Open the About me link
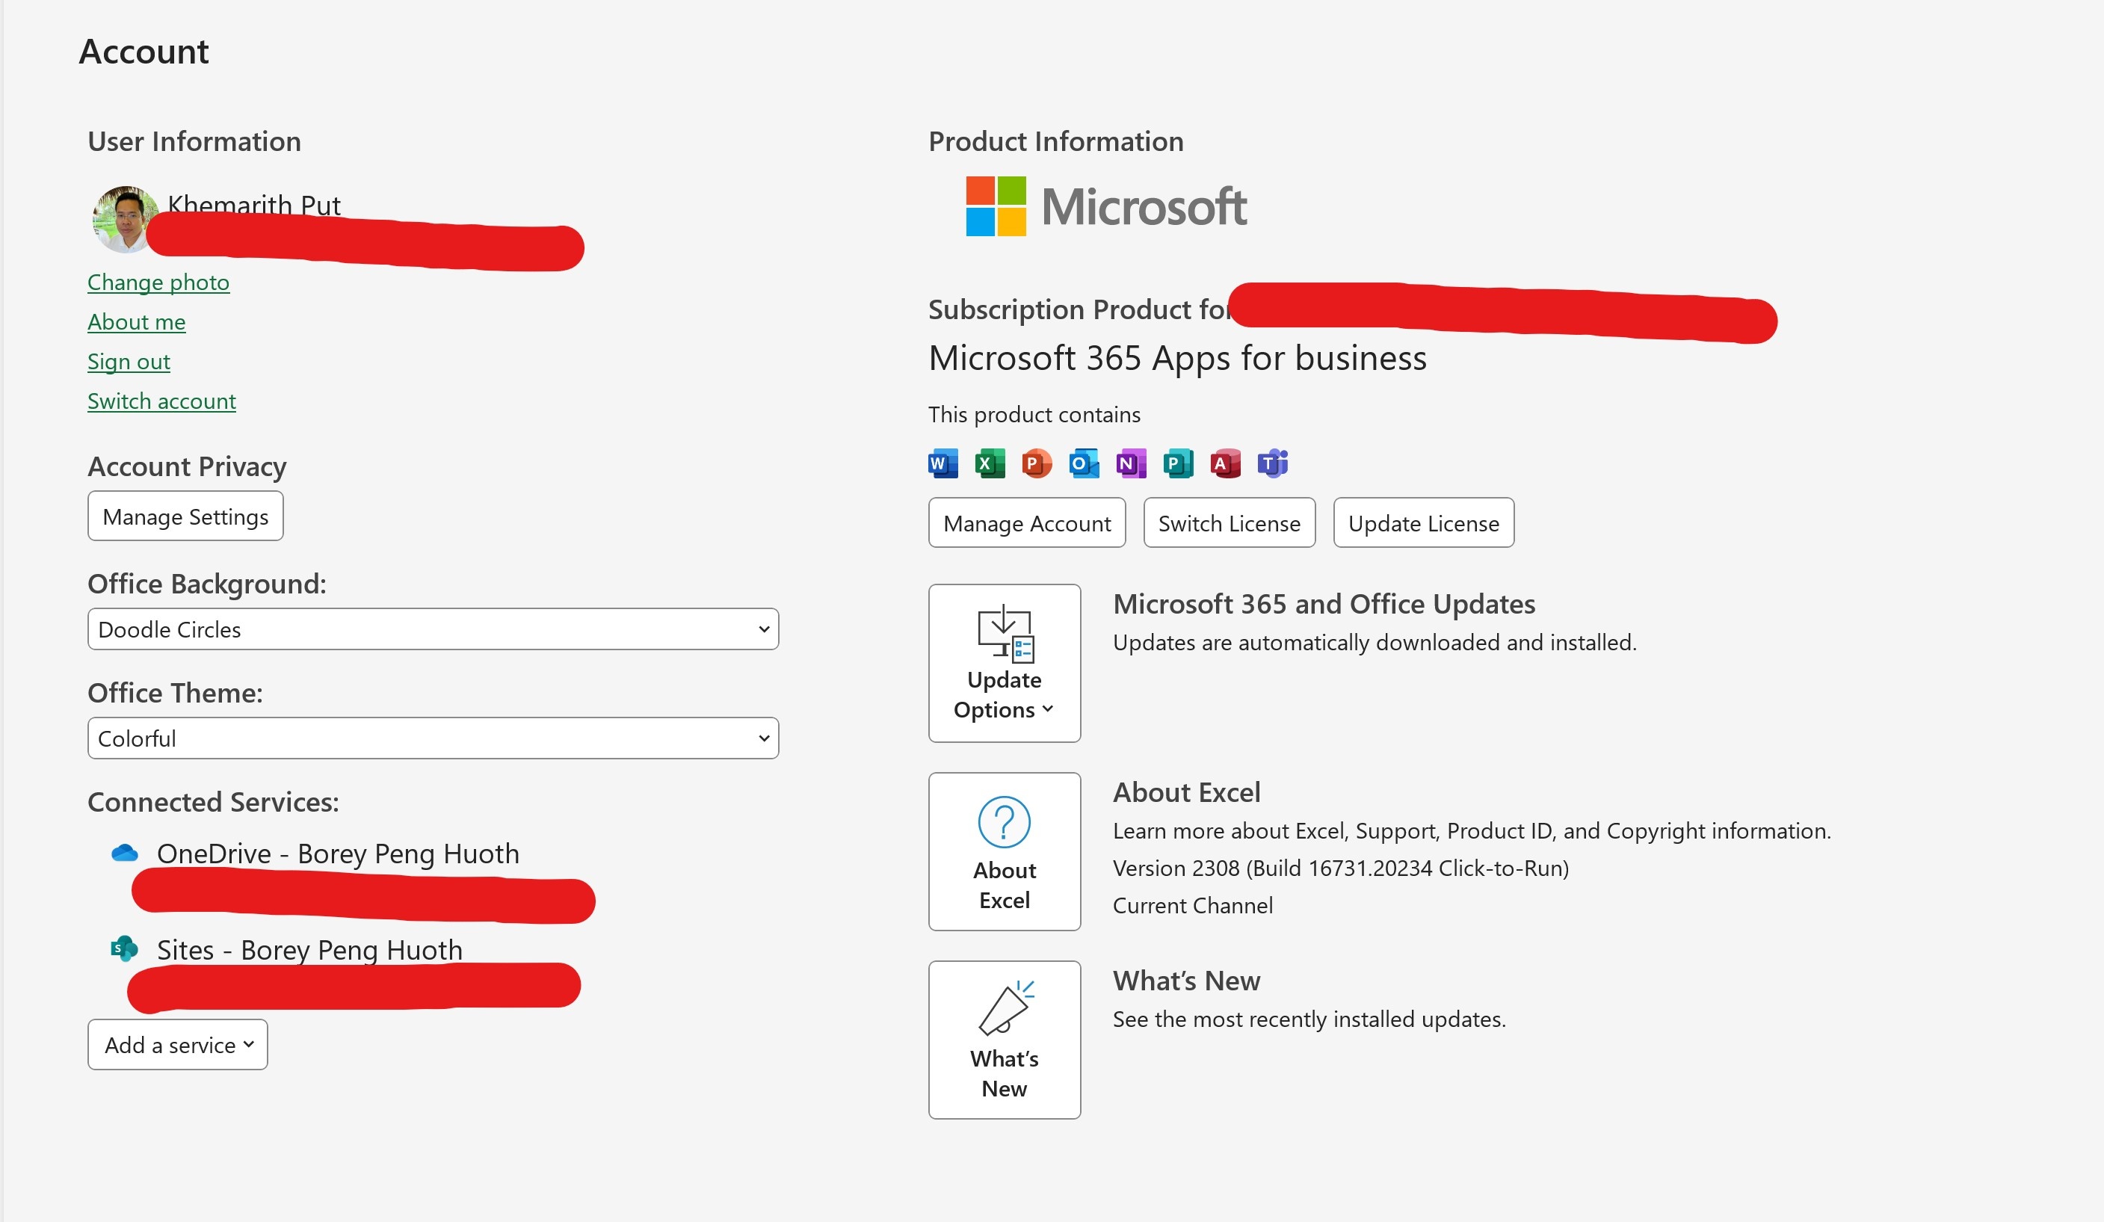Viewport: 2104px width, 1222px height. tap(137, 322)
